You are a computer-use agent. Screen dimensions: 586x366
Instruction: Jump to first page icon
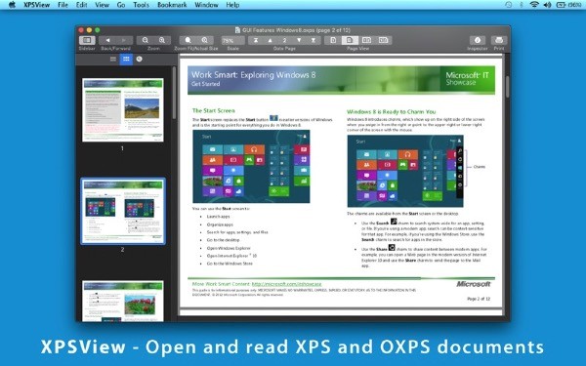pyautogui.click(x=256, y=40)
